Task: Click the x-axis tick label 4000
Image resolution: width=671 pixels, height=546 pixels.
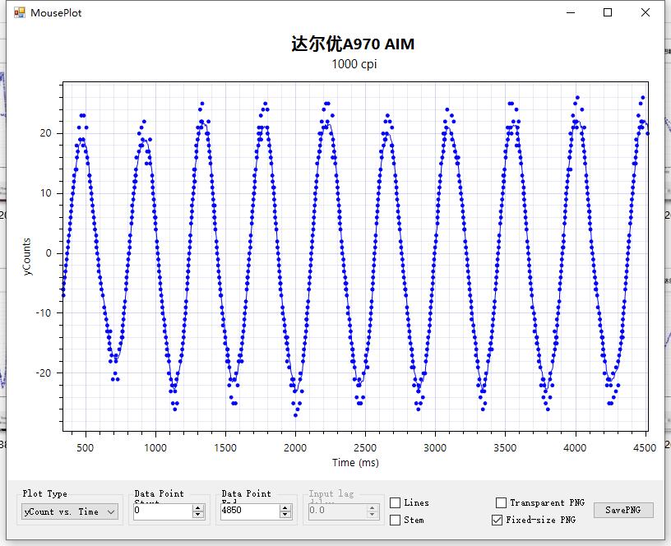Action: [575, 448]
